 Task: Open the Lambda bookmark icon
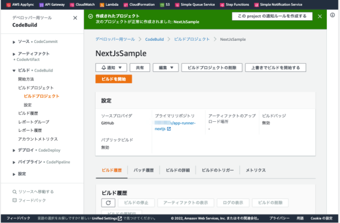102,5
